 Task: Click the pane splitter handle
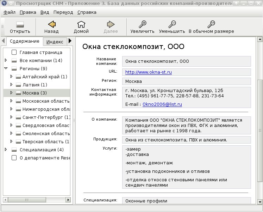point(74,120)
